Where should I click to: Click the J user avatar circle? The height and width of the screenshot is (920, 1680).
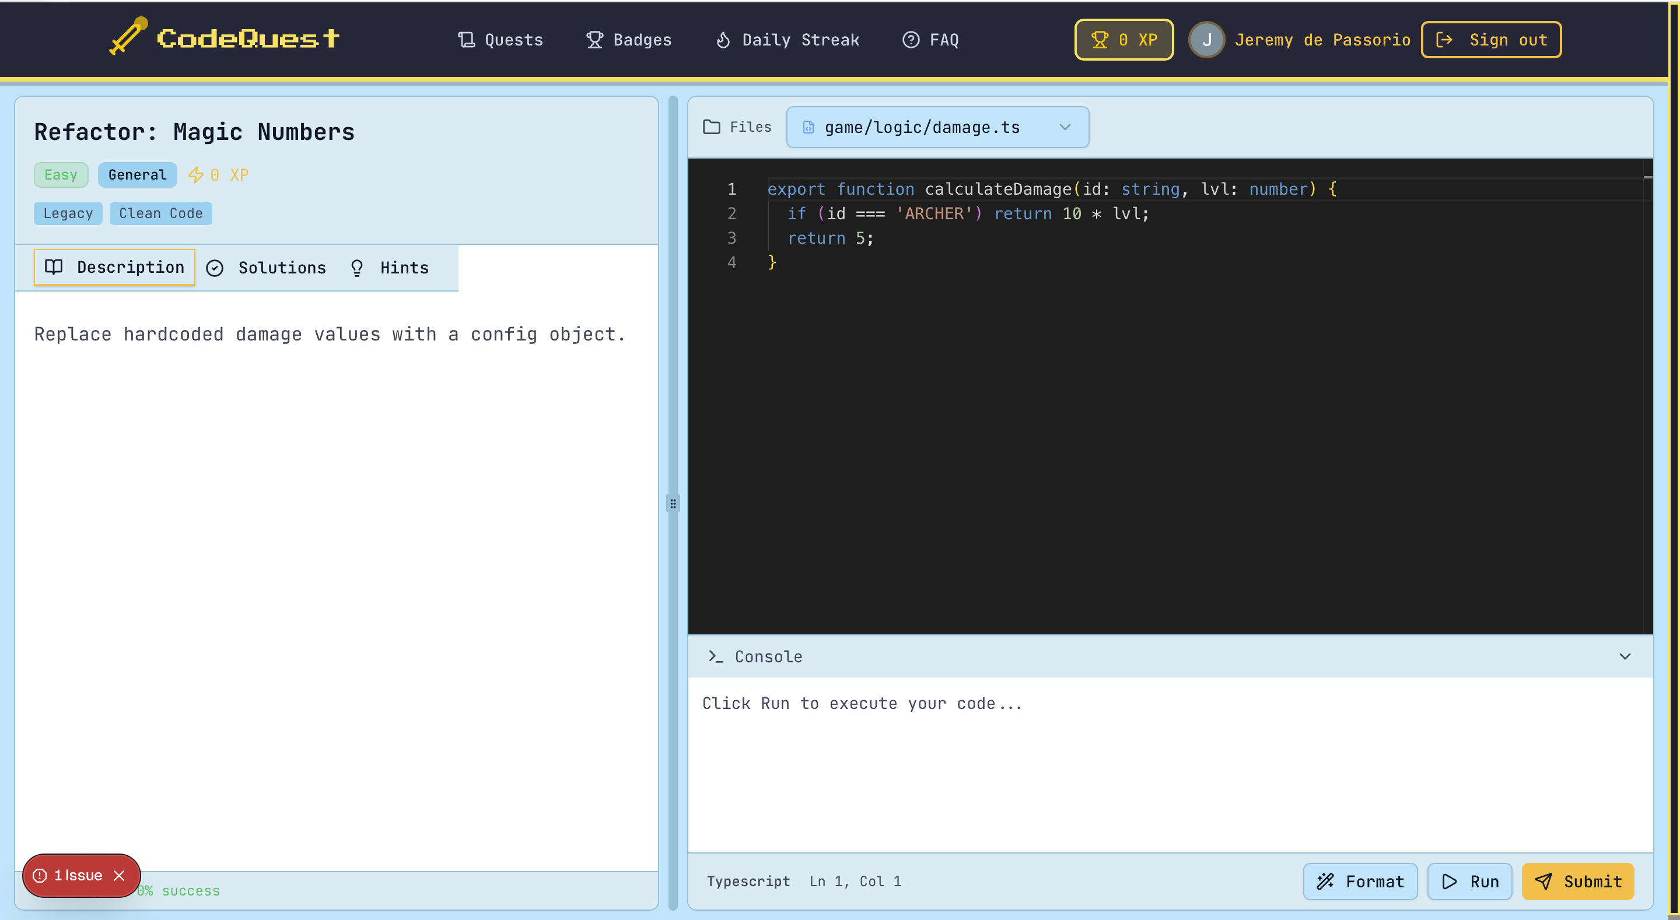click(x=1206, y=40)
